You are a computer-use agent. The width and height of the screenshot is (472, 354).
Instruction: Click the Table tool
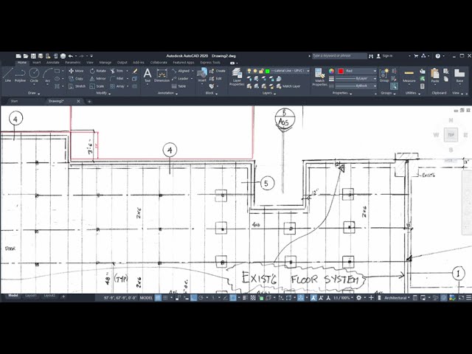click(x=178, y=86)
